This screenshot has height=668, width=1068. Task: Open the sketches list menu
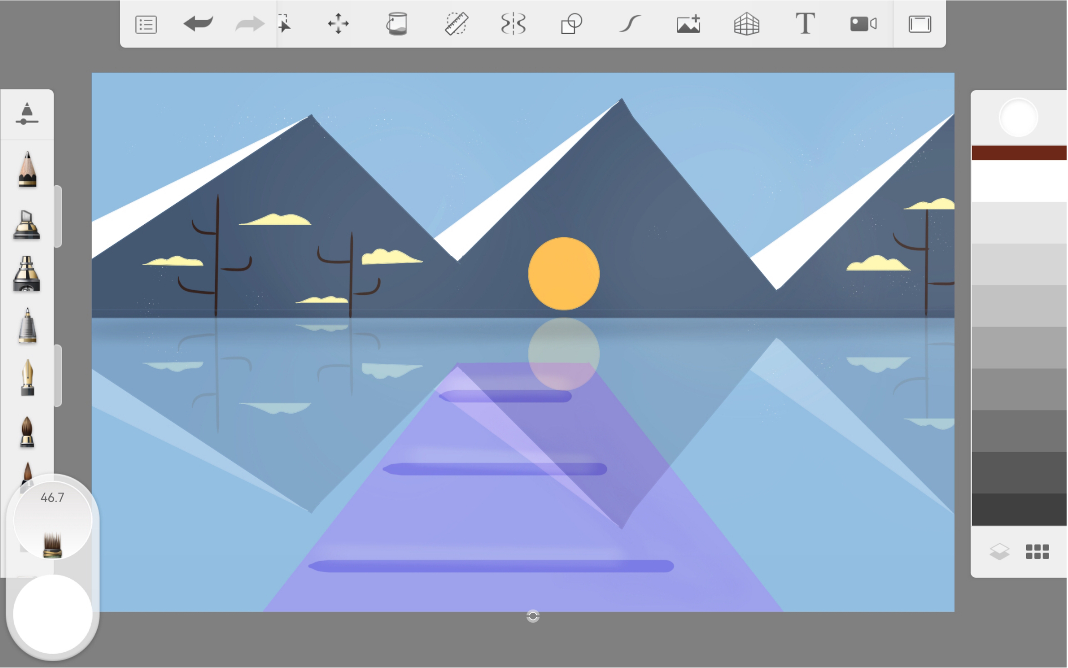(x=145, y=24)
